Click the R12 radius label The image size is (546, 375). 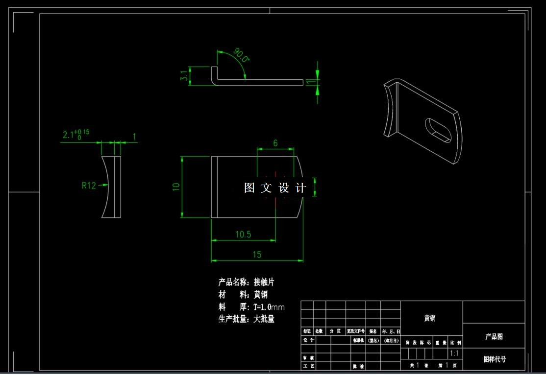(x=89, y=185)
